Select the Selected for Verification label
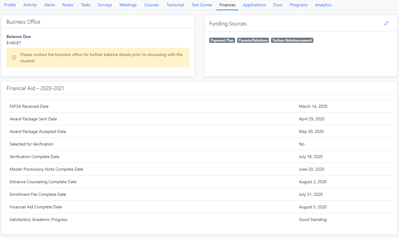The height and width of the screenshot is (238, 399). pos(31,144)
